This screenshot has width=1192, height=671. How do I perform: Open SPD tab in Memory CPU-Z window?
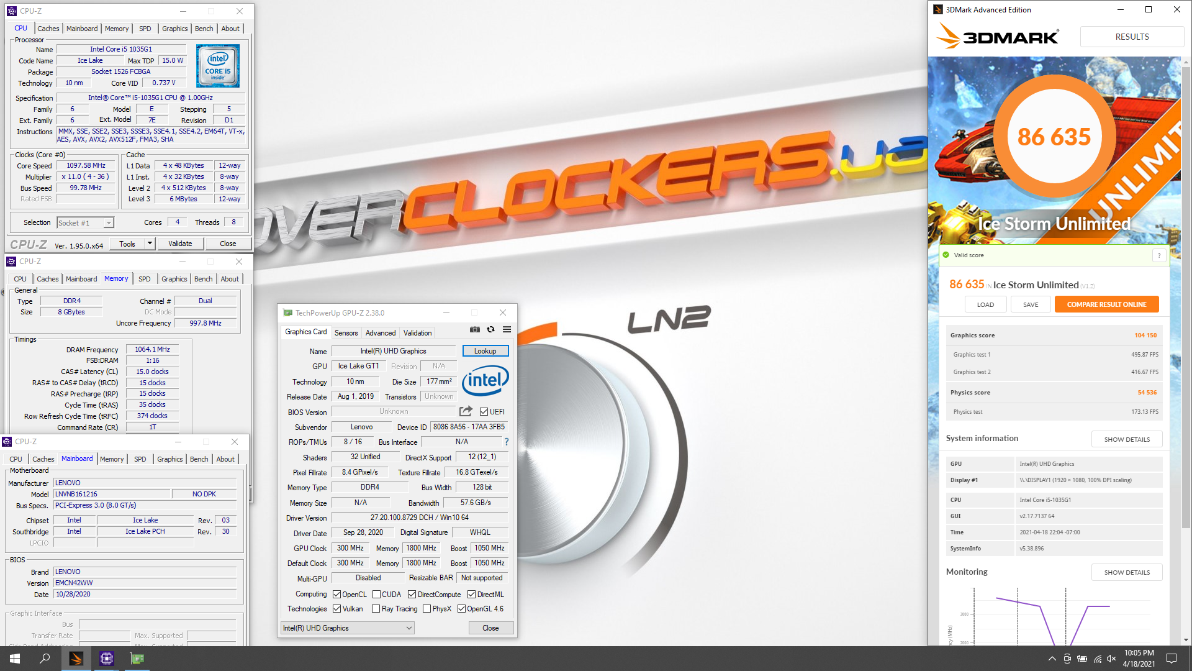[x=144, y=279]
